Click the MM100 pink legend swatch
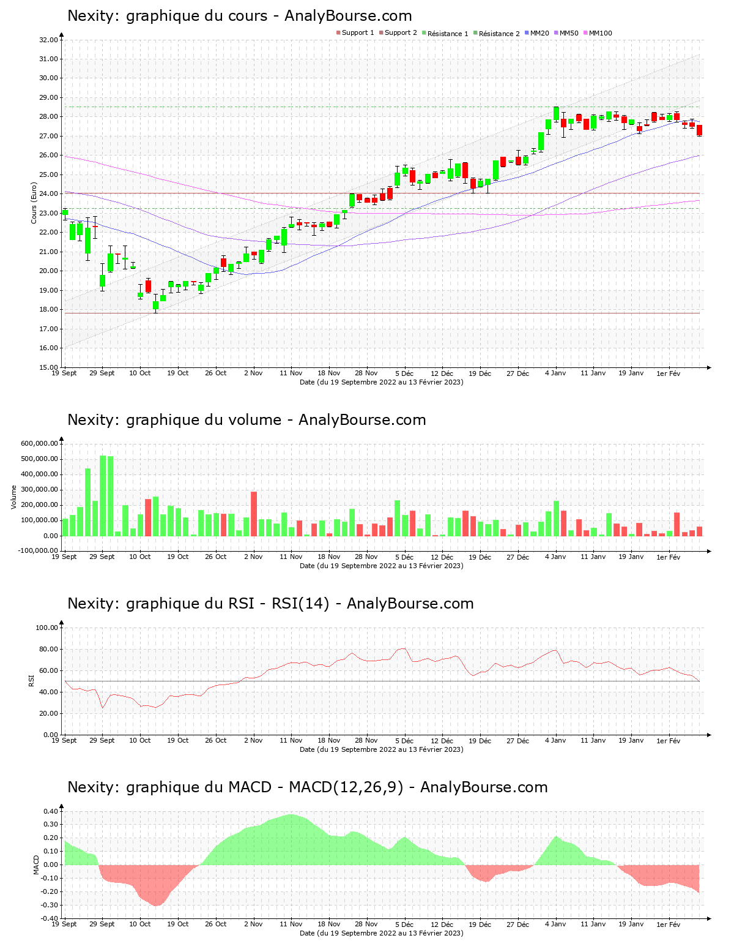The height and width of the screenshot is (949, 734). pyautogui.click(x=585, y=33)
